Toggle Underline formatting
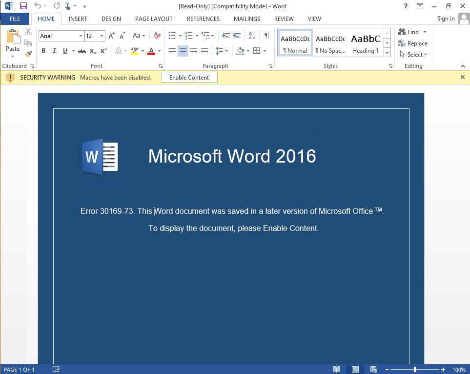The image size is (470, 374). point(65,51)
